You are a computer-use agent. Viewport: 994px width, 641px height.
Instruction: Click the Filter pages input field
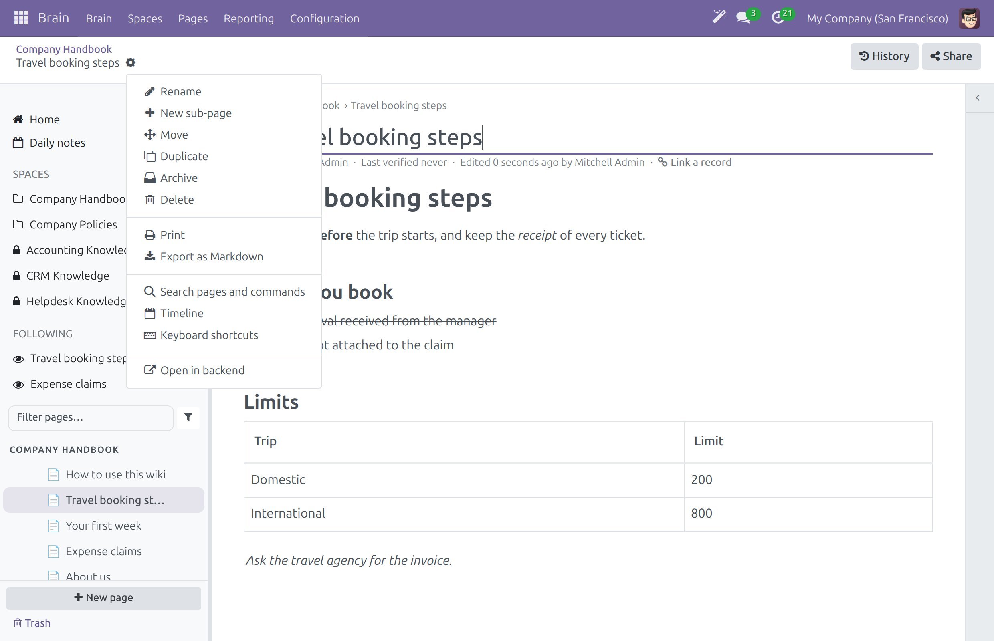coord(91,417)
